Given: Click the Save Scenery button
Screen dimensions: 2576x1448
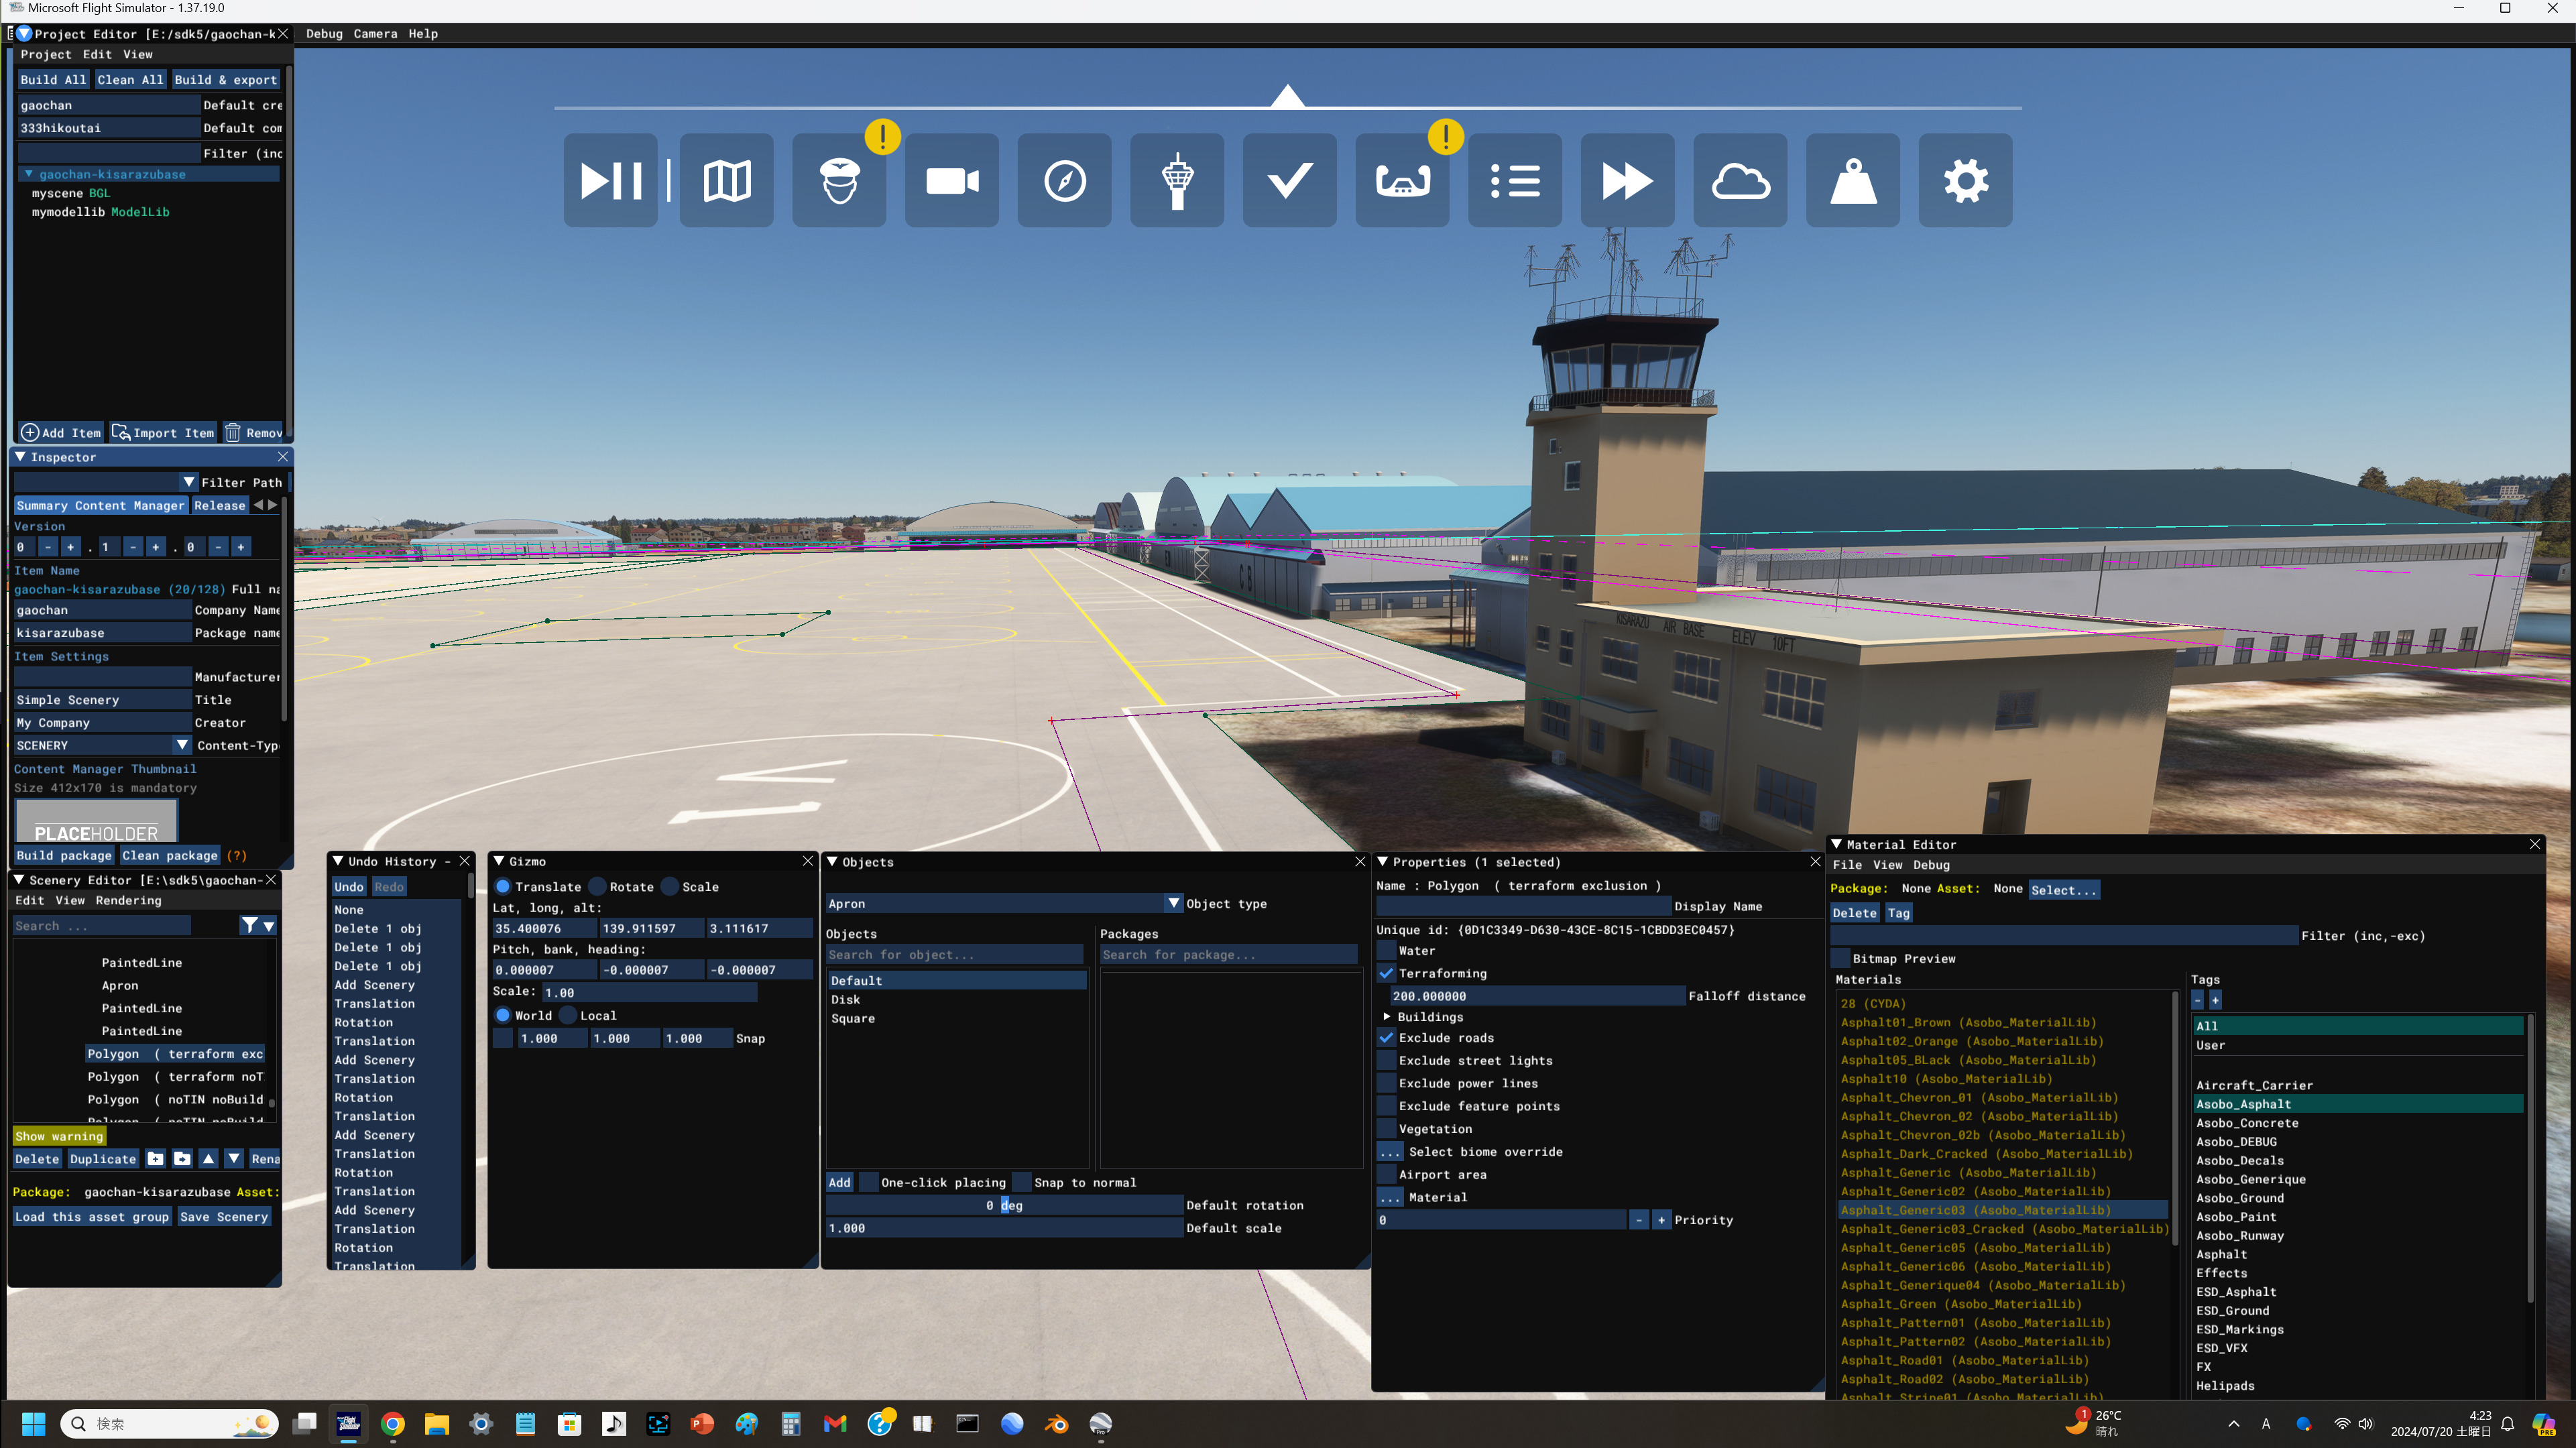Looking at the screenshot, I should [223, 1218].
